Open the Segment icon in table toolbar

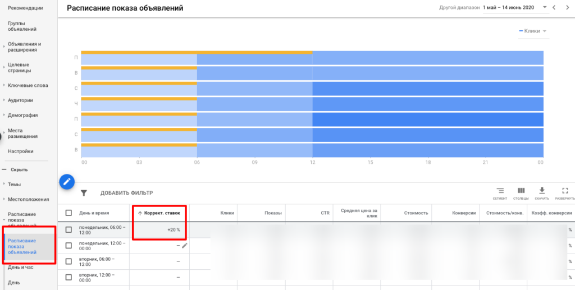pyautogui.click(x=500, y=193)
